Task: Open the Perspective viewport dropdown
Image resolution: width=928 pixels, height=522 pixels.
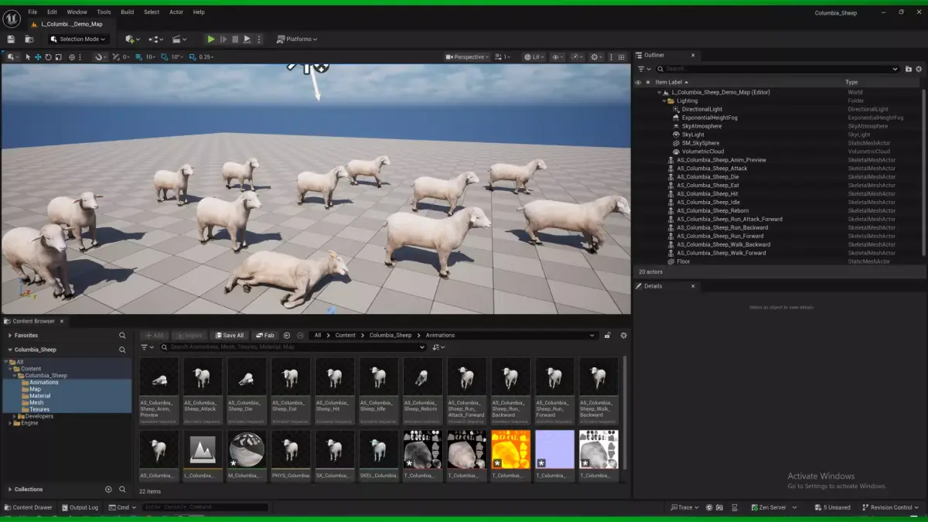Action: pos(468,57)
